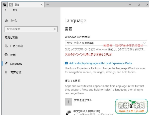Click the globe icon beside 地域
Image resolution: width=149 pixels, height=115 pixels.
click(6, 55)
